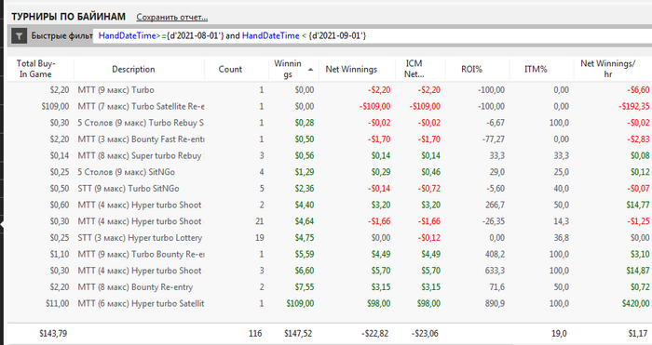Sort by Description column header
This screenshot has width=652, height=345.
pyautogui.click(x=133, y=70)
